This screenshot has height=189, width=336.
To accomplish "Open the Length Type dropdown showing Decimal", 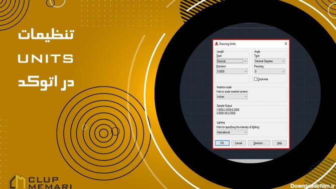I will point(232,61).
